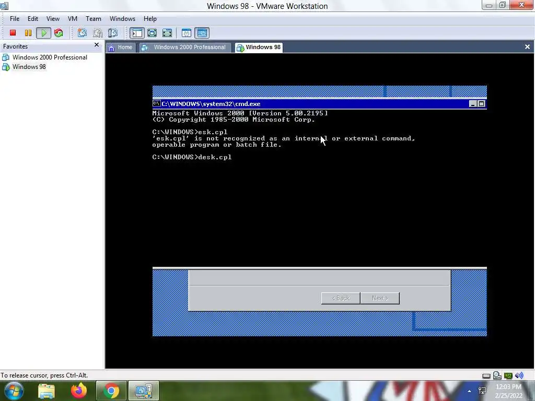Open the File menu
Viewport: 535px width, 401px height.
pos(15,19)
